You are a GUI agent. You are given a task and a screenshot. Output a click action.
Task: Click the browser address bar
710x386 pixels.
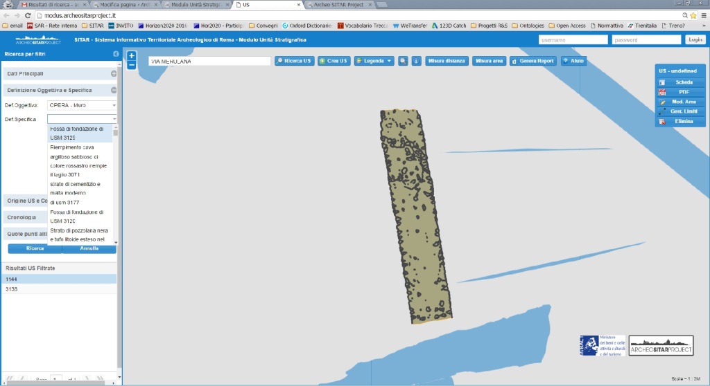pos(358,15)
